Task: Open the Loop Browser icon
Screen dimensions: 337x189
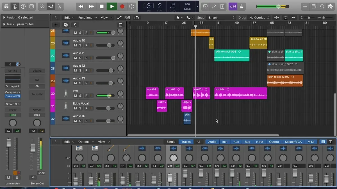Action: [322, 6]
